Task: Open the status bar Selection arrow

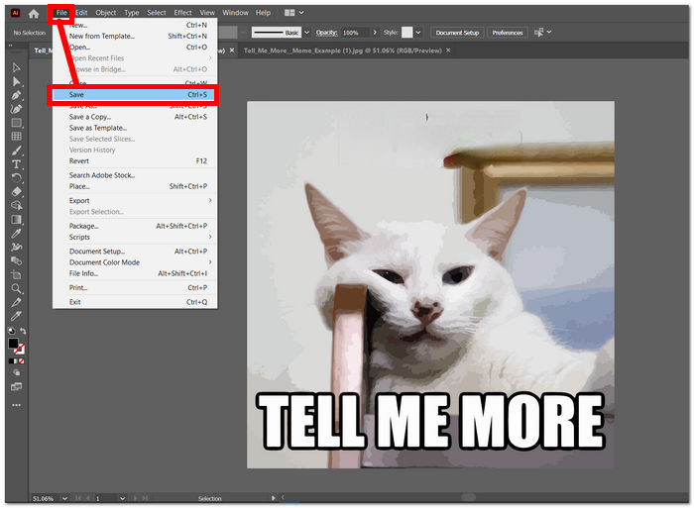Action: point(273,498)
